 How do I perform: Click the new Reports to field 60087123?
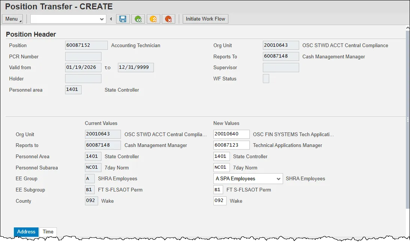coord(231,145)
